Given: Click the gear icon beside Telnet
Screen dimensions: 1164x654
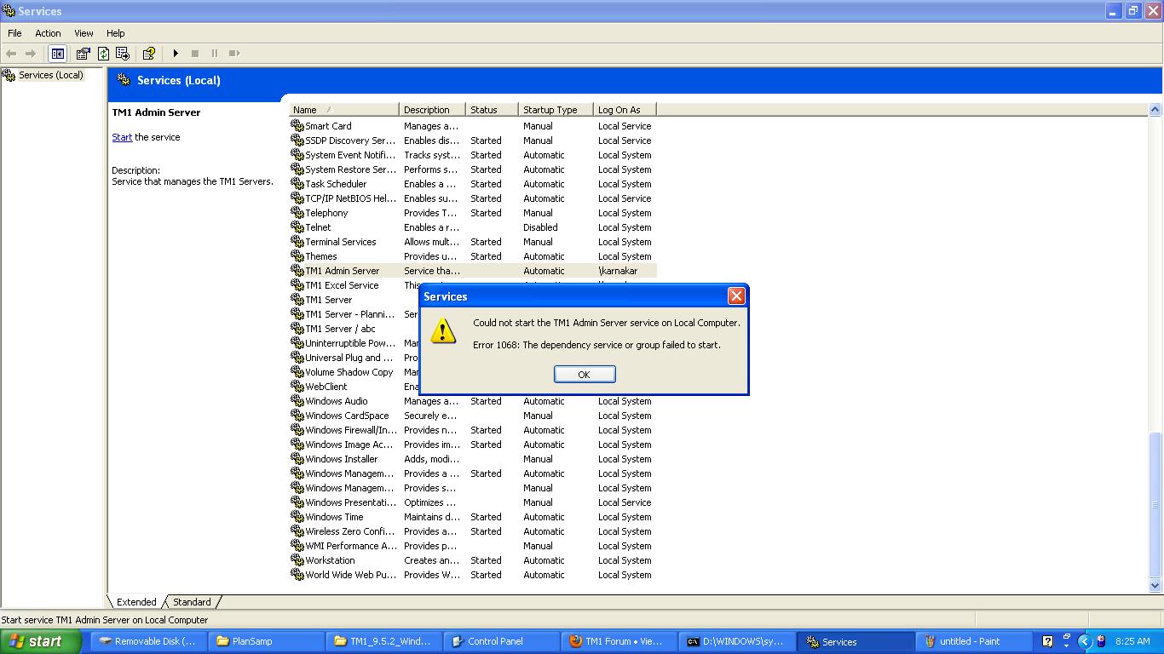Looking at the screenshot, I should [297, 227].
